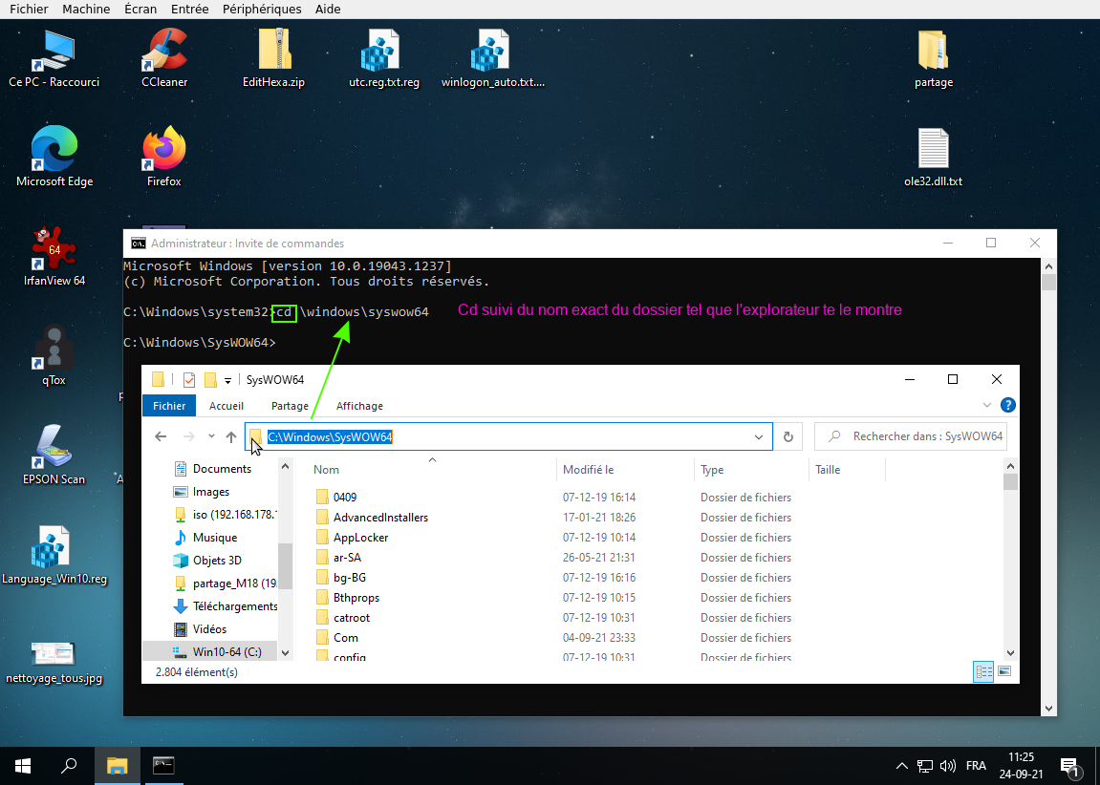This screenshot has width=1100, height=785.
Task: Launch Microsoft Edge from the desktop
Action: [54, 151]
